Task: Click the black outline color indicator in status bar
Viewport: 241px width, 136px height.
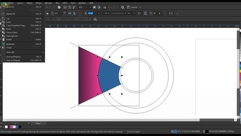Action: (207, 131)
